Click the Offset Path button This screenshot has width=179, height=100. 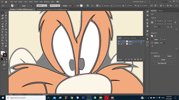[157, 56]
